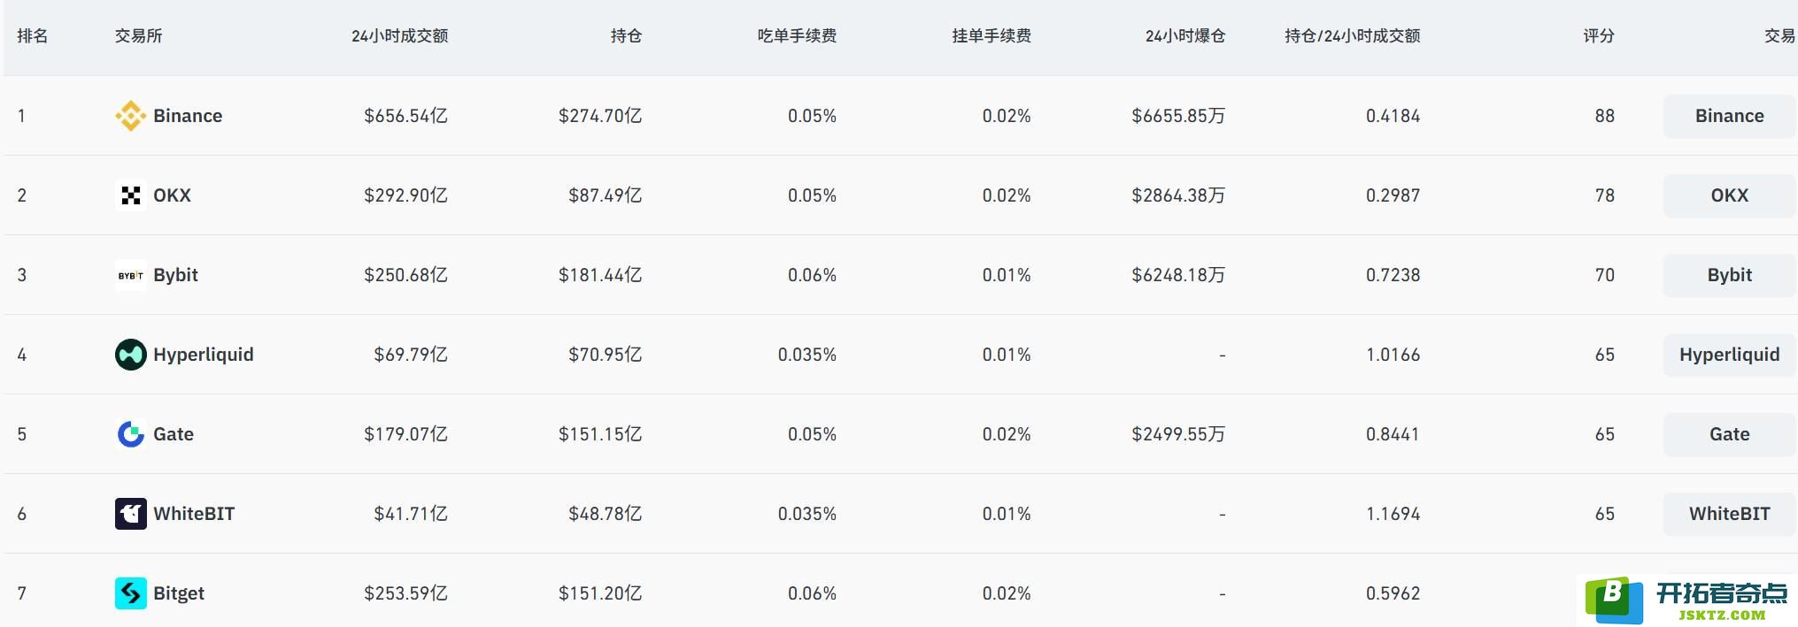This screenshot has width=1798, height=627.
Task: Click WhiteBIT volume $41.71亿
Action: tap(411, 514)
